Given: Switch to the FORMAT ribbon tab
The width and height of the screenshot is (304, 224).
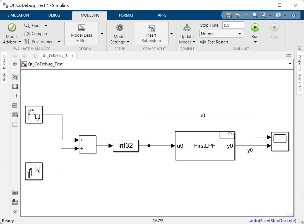Looking at the screenshot, I should [x=126, y=15].
